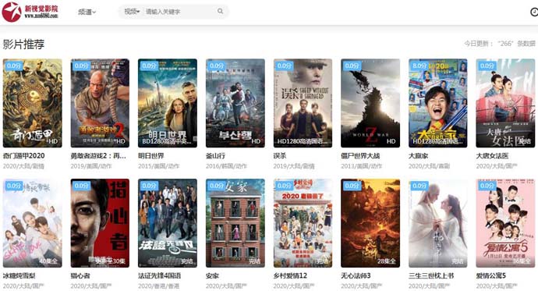The image size is (538, 291).
Task: Open the 爱情公寓5 poster
Action: tap(505, 223)
